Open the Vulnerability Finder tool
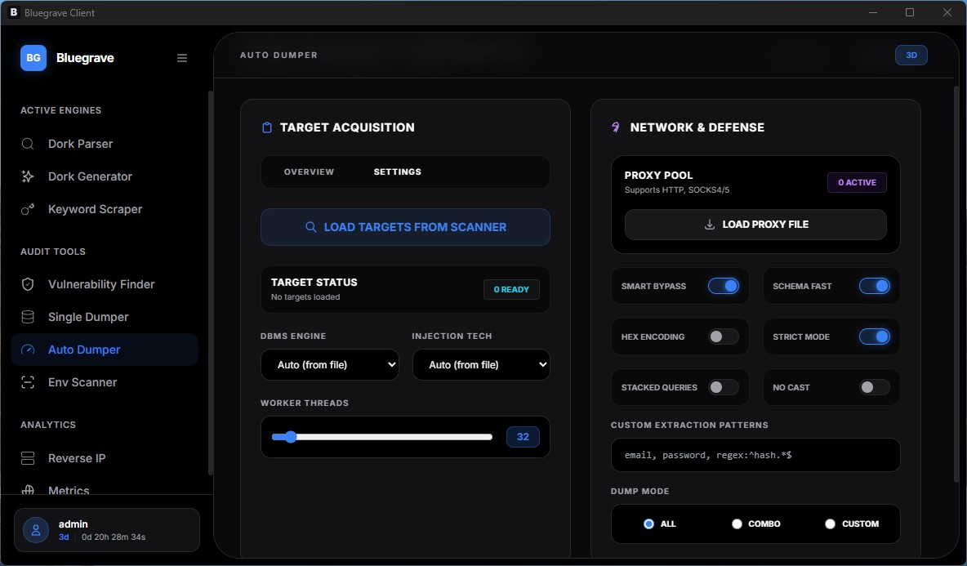The height and width of the screenshot is (566, 967). (101, 284)
